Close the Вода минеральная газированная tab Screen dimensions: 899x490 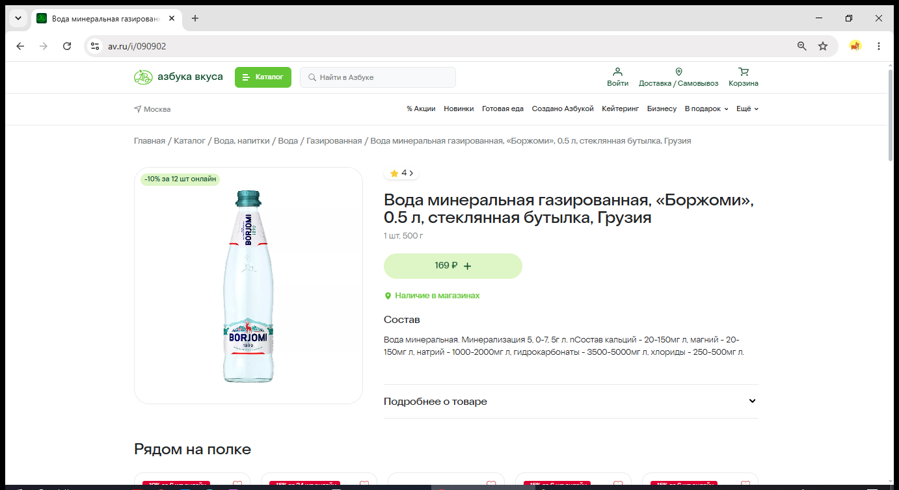(172, 18)
